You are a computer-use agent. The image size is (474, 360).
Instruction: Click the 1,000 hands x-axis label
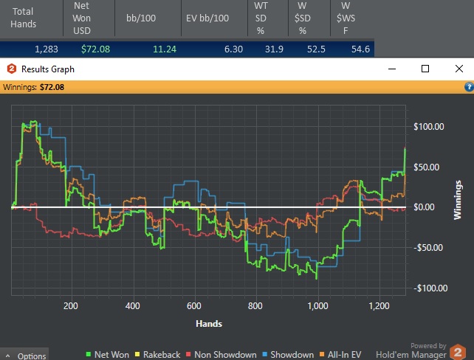[x=317, y=306]
